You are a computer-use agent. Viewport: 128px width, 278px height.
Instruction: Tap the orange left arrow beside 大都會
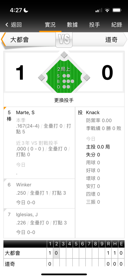(x=3, y=39)
